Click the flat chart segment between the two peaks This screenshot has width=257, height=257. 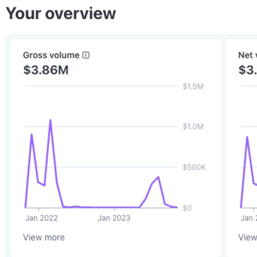point(103,206)
